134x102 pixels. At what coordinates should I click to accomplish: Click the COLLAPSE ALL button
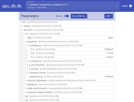79,16
